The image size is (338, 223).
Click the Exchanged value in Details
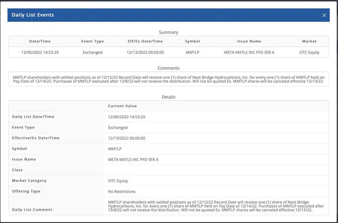coord(118,127)
